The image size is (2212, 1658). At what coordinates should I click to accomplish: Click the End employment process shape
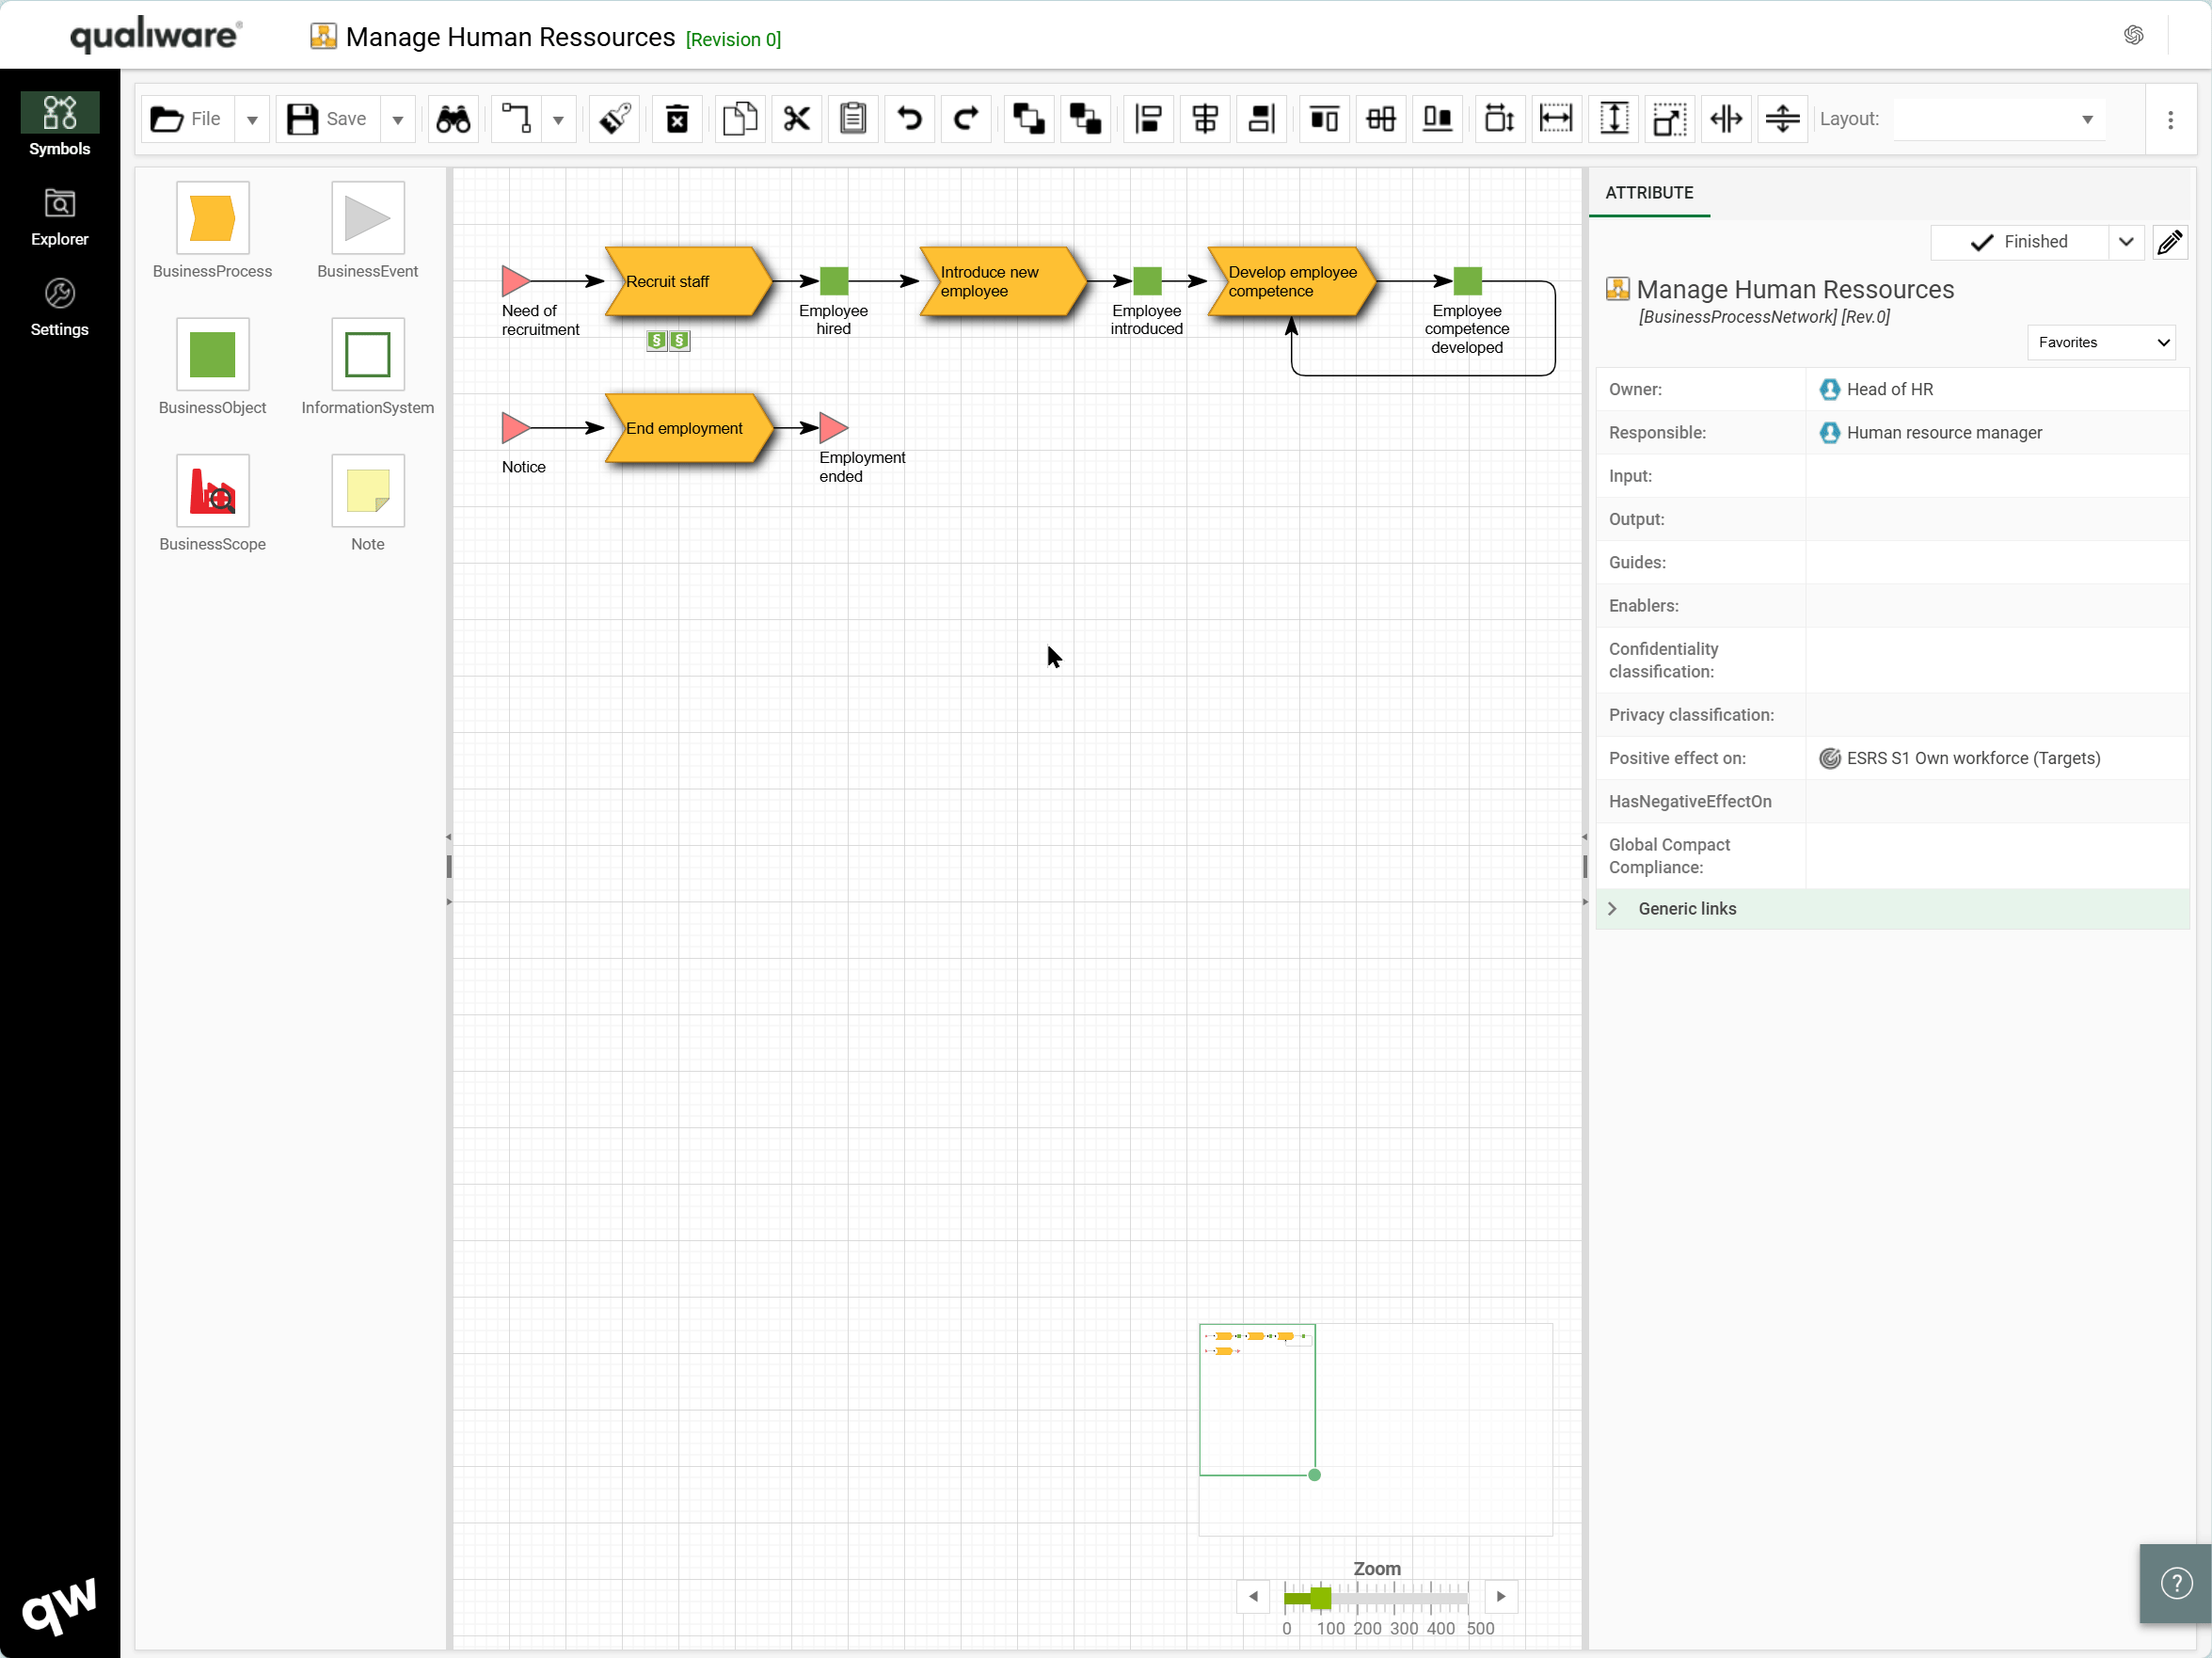click(688, 429)
